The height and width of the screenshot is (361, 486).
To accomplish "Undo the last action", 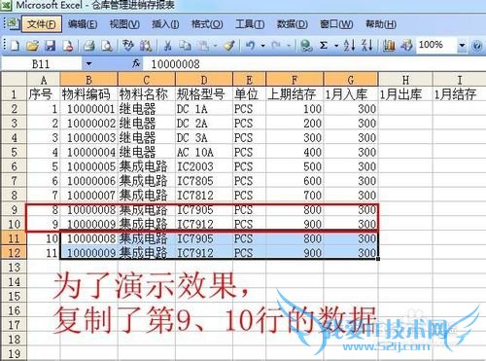I will 250,46.
